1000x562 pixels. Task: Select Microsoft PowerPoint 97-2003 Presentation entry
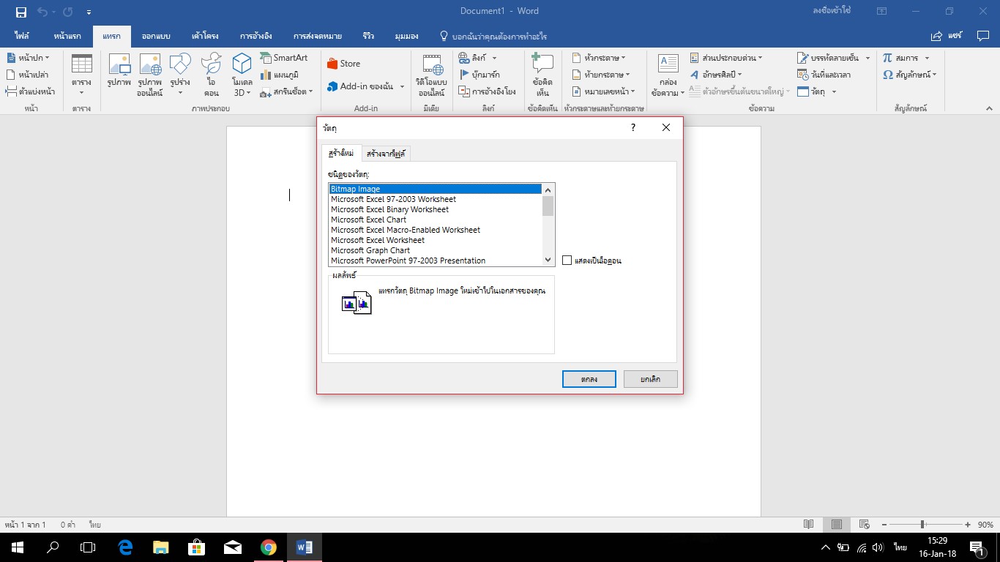[x=436, y=261]
